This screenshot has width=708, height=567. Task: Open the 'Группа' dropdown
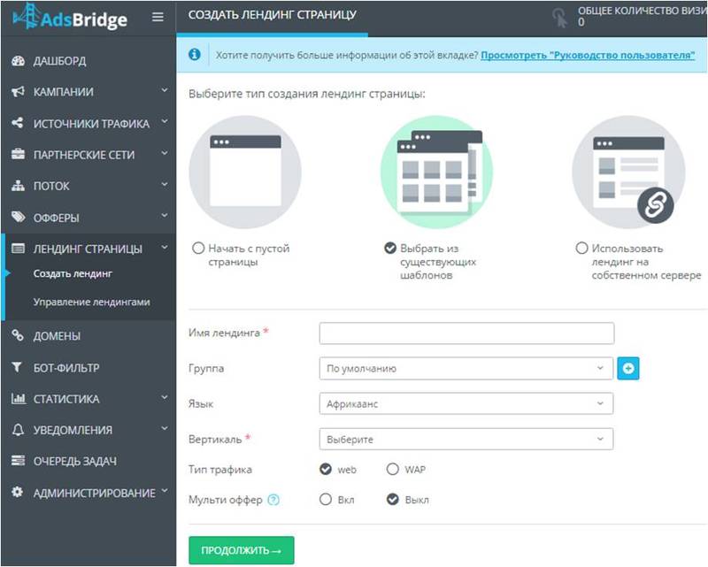466,368
